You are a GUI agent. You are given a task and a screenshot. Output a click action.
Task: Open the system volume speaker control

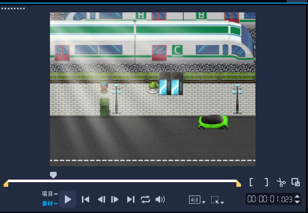click(160, 200)
